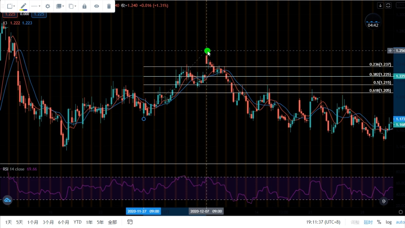Select the 6个月 time range

[x=64, y=222]
